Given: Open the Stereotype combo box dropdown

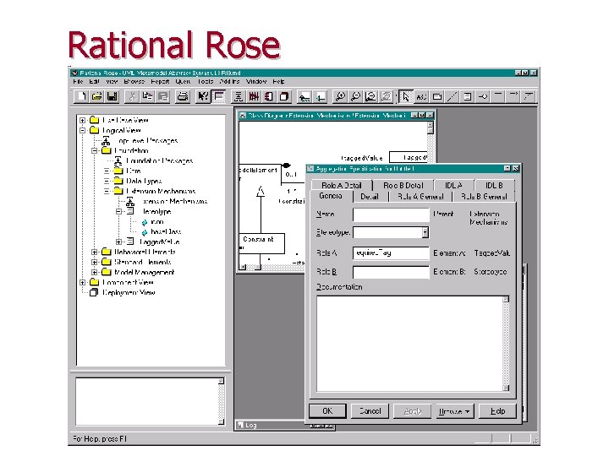Looking at the screenshot, I should point(425,232).
